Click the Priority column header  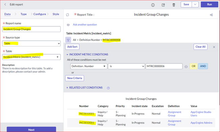(120, 106)
